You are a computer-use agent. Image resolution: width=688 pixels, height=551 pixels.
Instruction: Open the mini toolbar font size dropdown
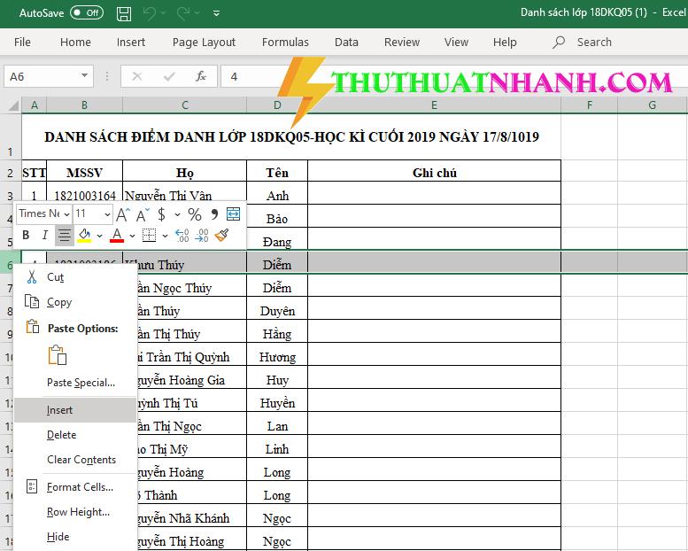tap(107, 213)
